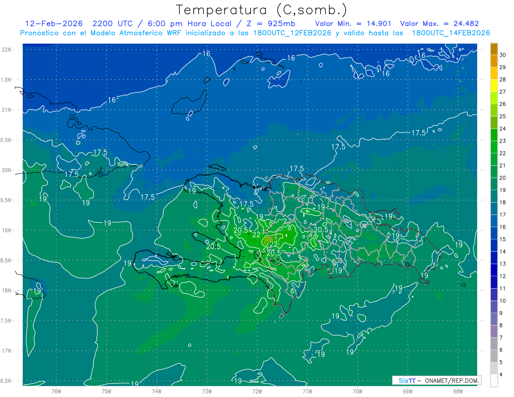Click the '18N' latitude axis label
The image size is (514, 397).
7,290
